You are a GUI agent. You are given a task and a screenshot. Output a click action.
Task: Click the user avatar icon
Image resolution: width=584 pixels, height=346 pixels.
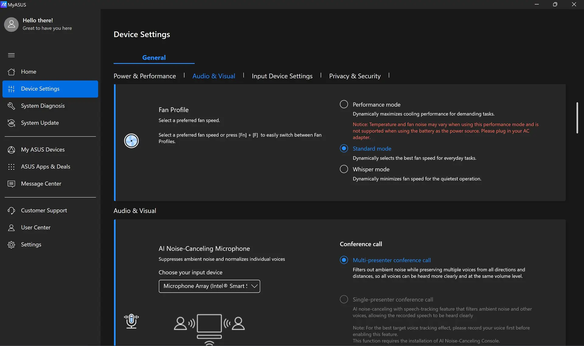point(11,24)
